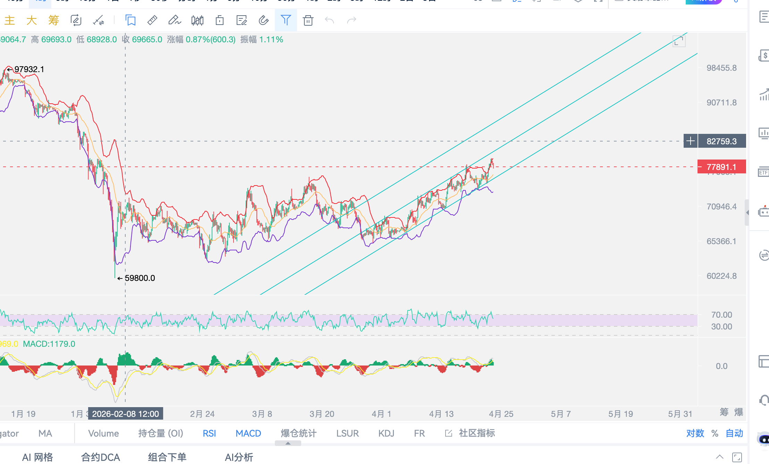
Task: Click the undo arrow icon
Action: coord(329,20)
